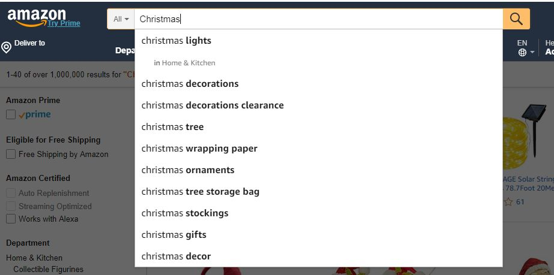
Task: Pick christmas lights in Home & Kitchen
Action: point(184,63)
